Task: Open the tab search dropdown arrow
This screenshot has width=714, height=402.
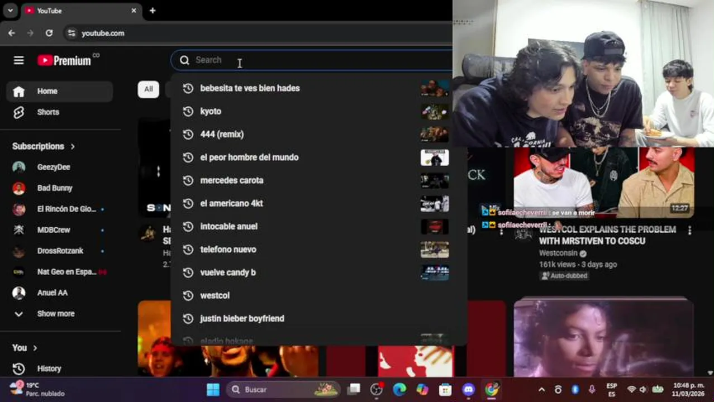Action: 10,11
